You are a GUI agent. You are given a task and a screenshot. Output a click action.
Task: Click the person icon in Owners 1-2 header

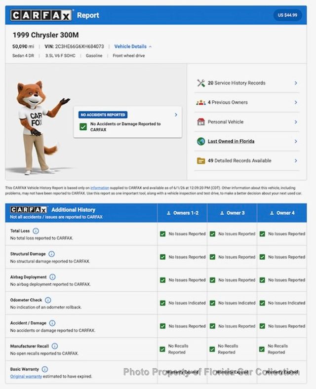coord(169,213)
